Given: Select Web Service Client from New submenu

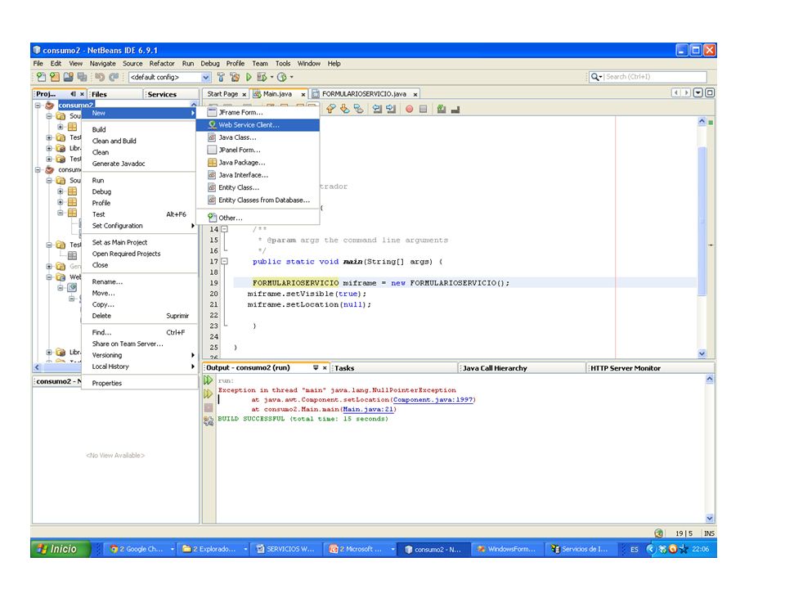Looking at the screenshot, I should tap(258, 124).
